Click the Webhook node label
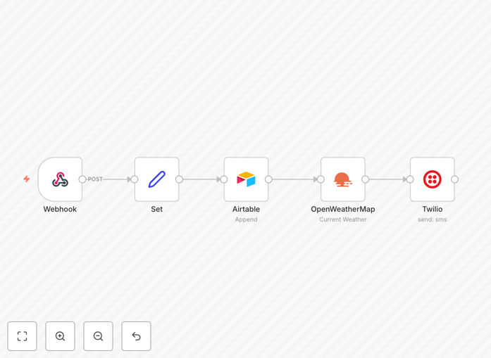This screenshot has width=491, height=358. tap(60, 209)
